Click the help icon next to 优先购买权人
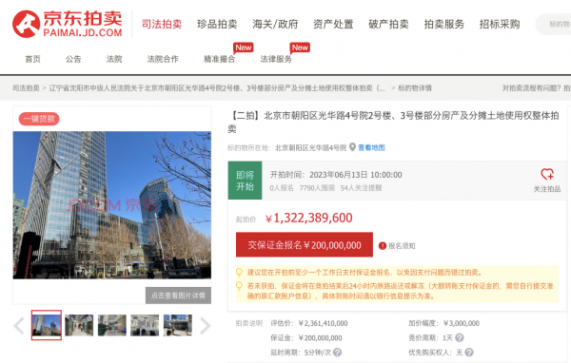 [x=469, y=353]
